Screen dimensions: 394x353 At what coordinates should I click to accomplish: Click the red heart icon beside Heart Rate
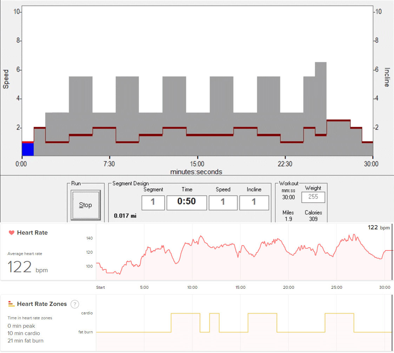tap(12, 233)
